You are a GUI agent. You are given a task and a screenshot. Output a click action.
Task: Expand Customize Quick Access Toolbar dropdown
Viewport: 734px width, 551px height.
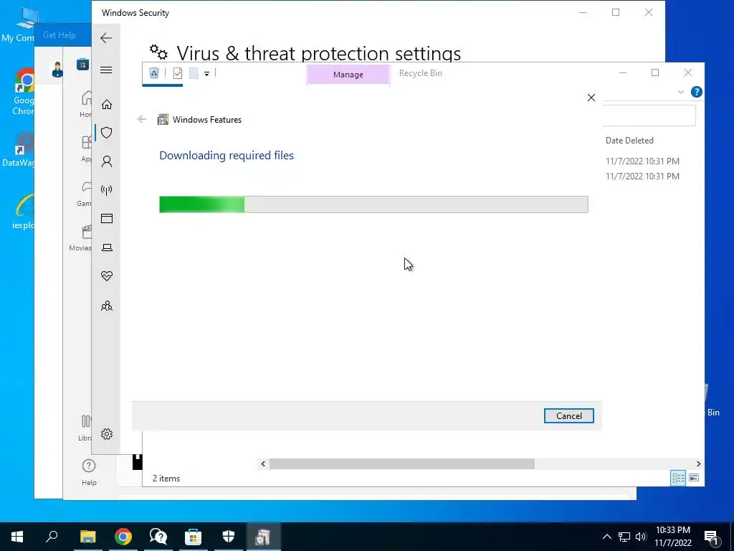[x=206, y=74]
